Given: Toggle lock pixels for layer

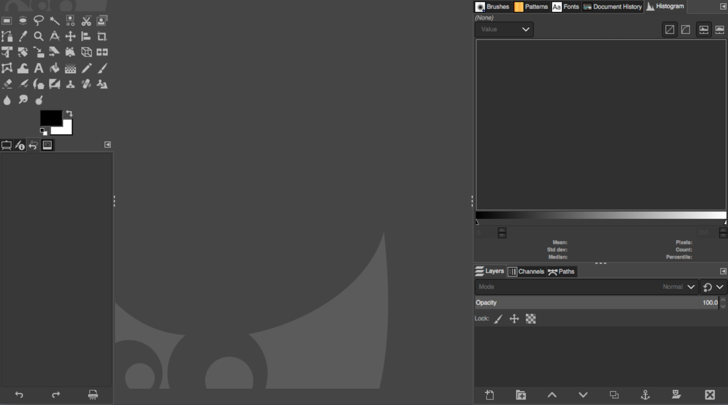Looking at the screenshot, I should [498, 318].
